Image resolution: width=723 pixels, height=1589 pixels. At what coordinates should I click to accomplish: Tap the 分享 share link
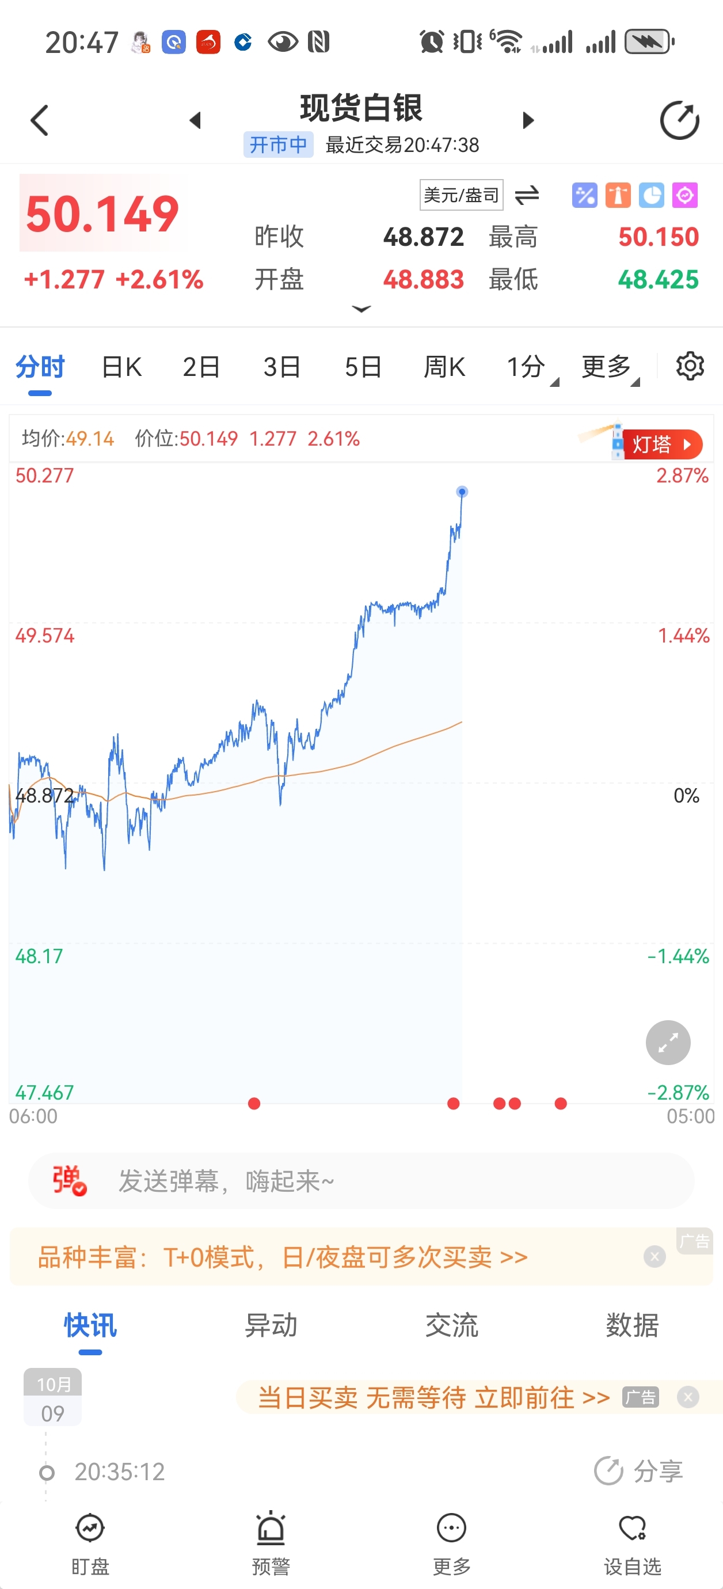tap(638, 1471)
